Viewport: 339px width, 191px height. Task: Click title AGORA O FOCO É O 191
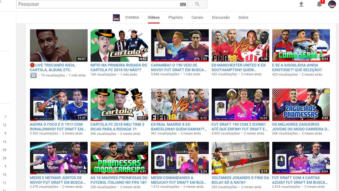[58, 126]
